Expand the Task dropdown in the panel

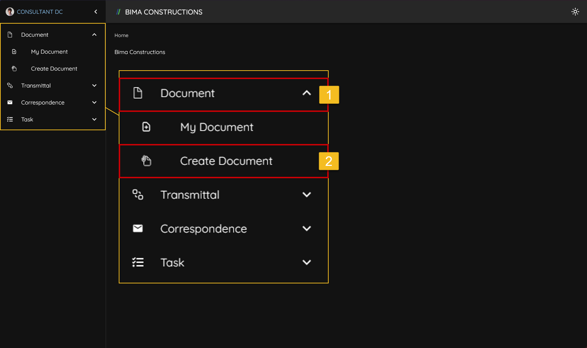[307, 262]
